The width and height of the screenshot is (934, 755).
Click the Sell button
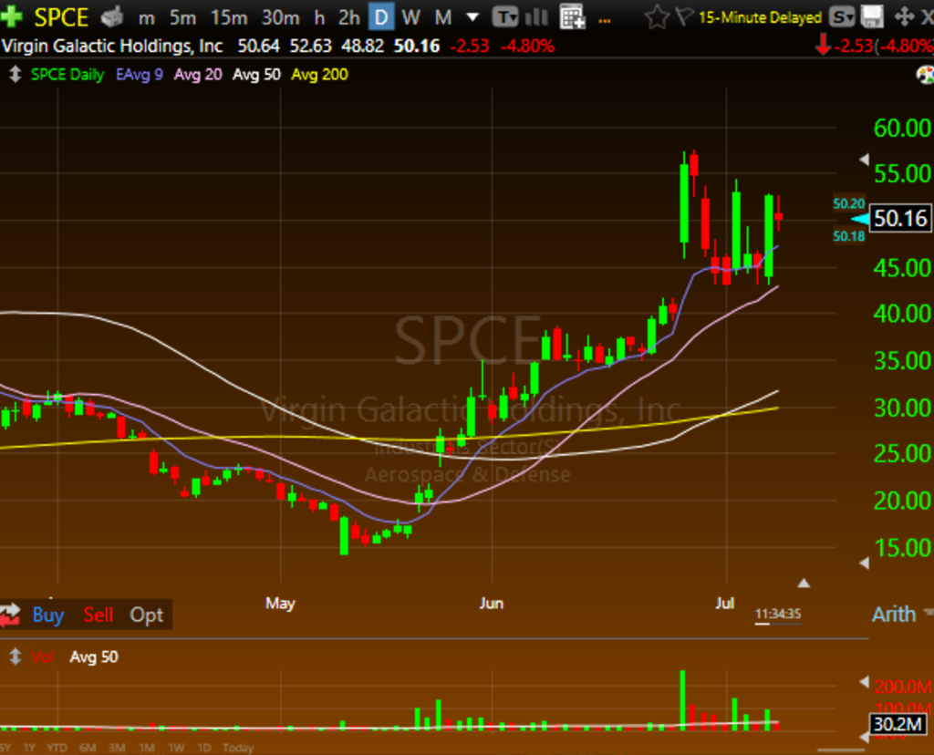(99, 615)
